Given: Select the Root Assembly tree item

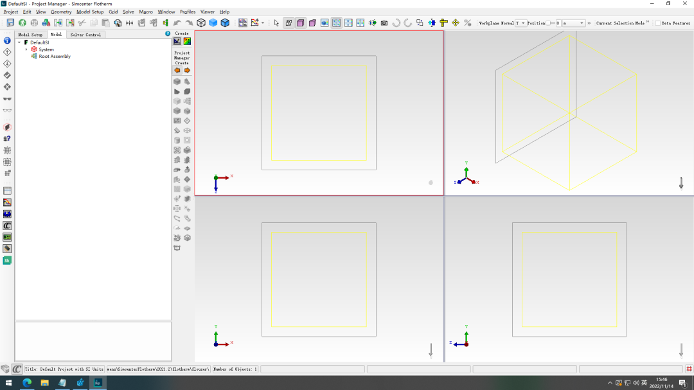Looking at the screenshot, I should 55,57.
